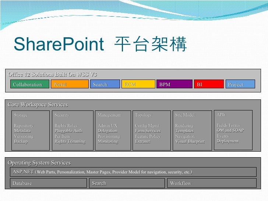Screen dimensions: 268x201
Task: Click the Site Model box title
Action: pos(185,115)
